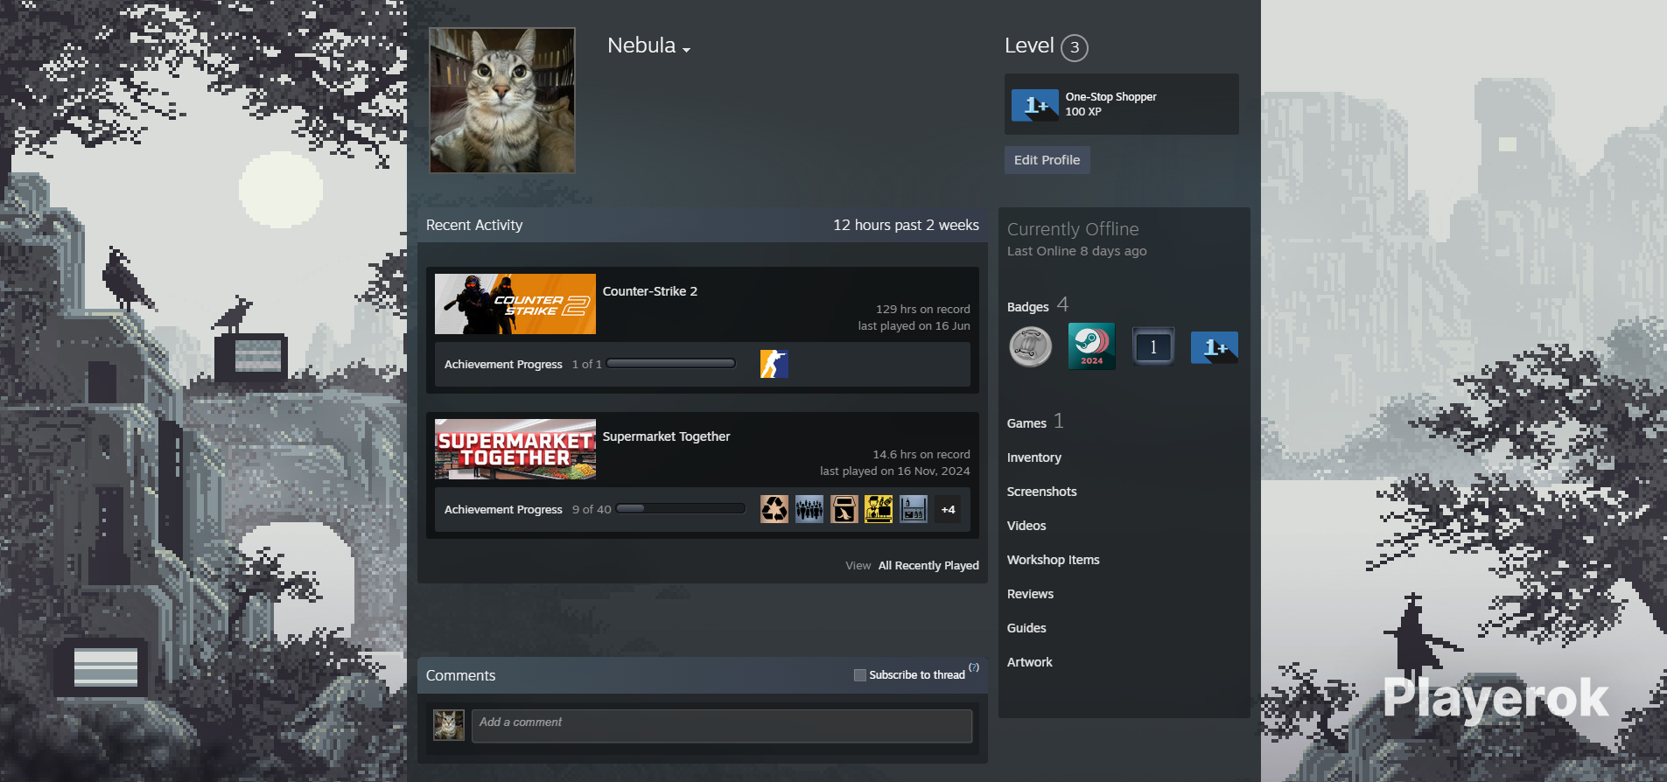Click the 'Recent Activity' heading

(x=474, y=225)
